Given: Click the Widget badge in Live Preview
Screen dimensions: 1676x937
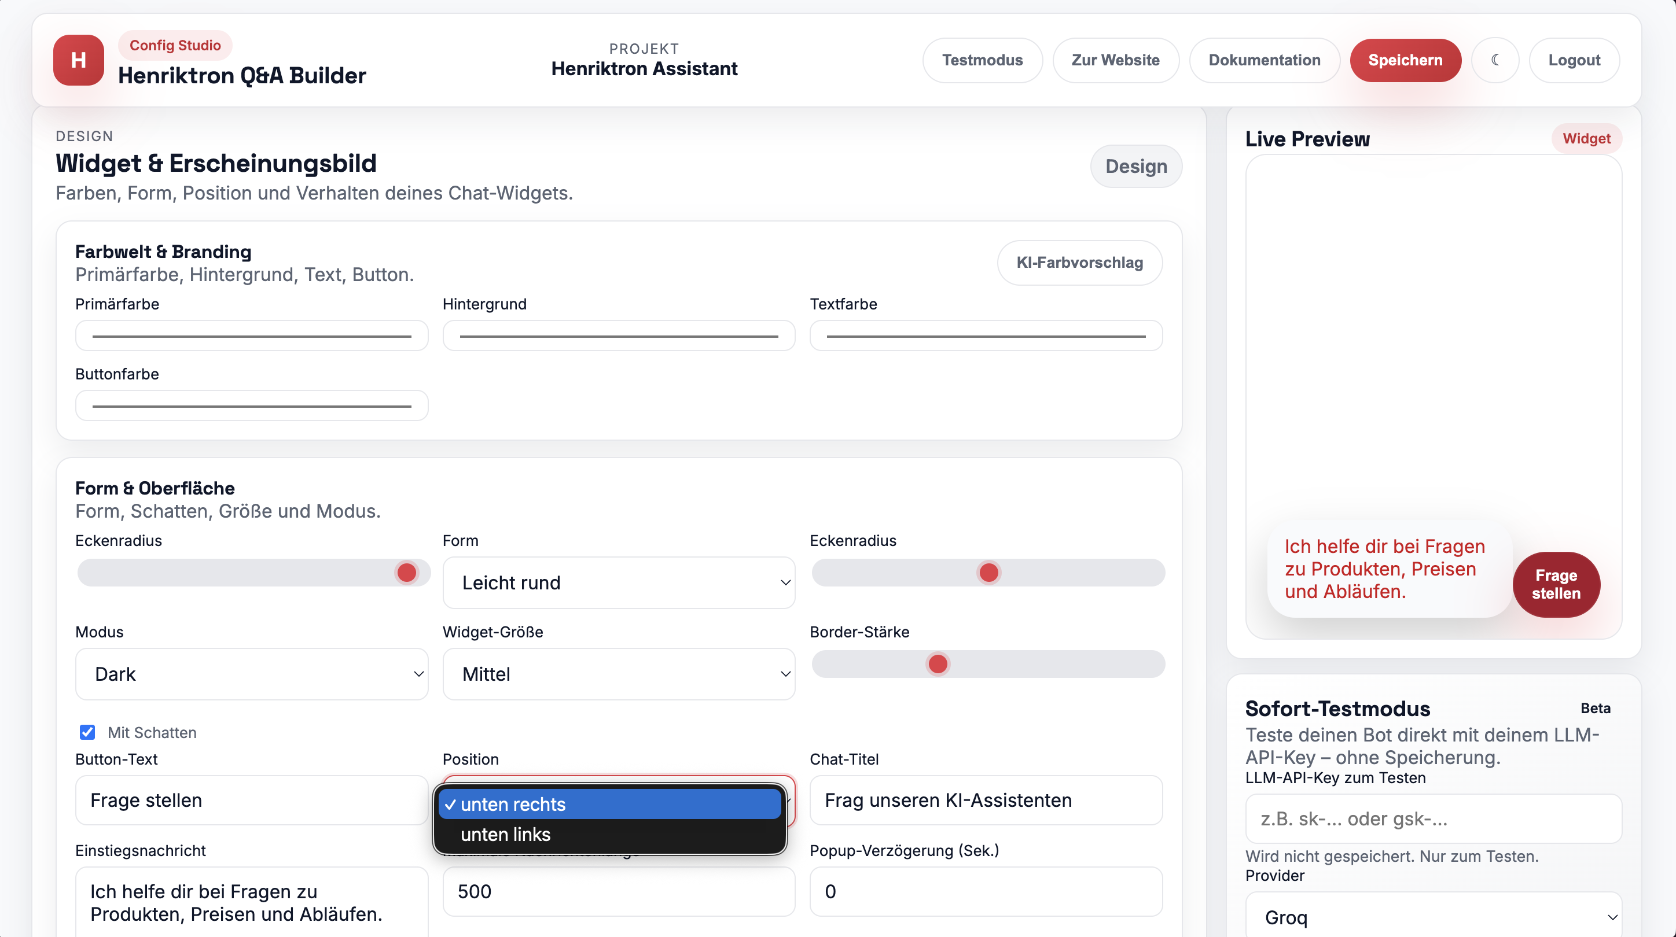Looking at the screenshot, I should (x=1586, y=138).
